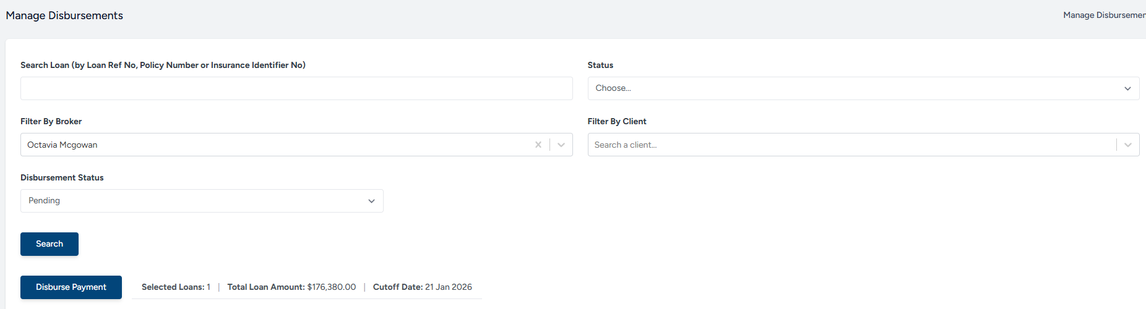Click the Selected Loans count text
This screenshot has height=309, width=1146.
tap(176, 287)
